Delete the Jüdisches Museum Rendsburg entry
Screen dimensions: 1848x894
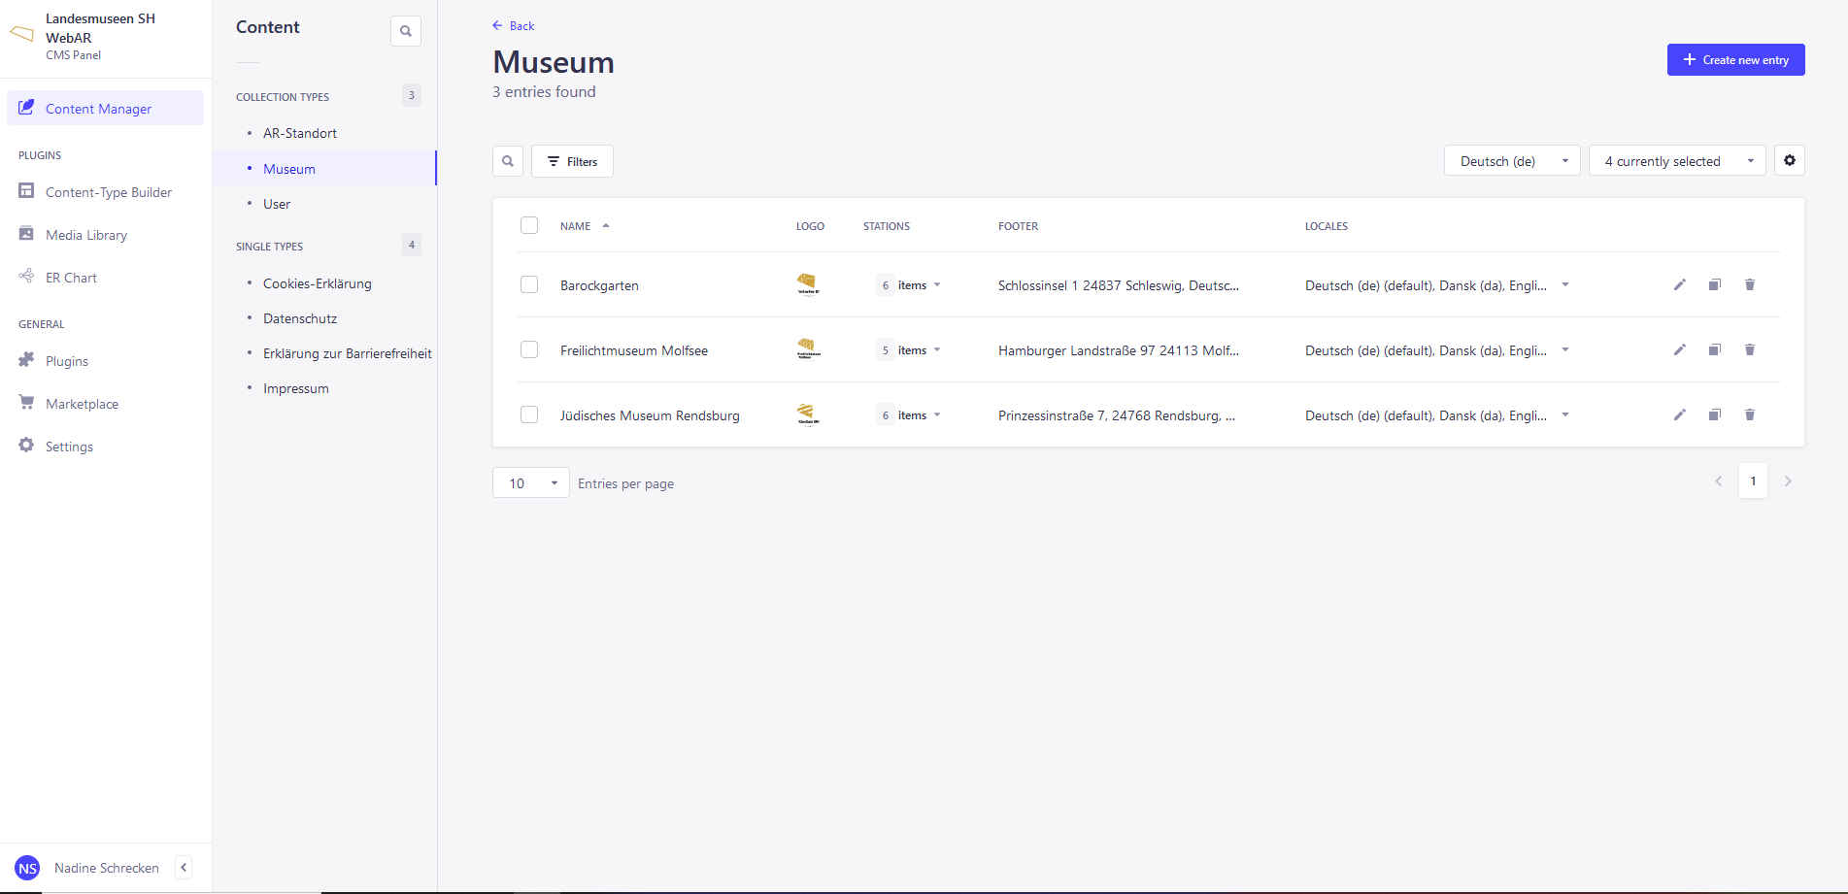1750,414
